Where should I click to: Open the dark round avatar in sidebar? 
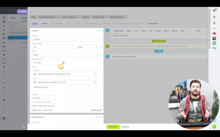tap(214, 38)
